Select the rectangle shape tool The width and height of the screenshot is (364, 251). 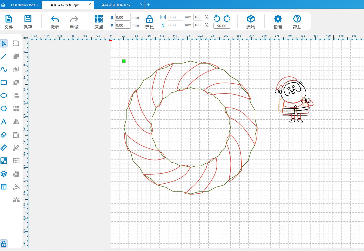[x=4, y=83]
